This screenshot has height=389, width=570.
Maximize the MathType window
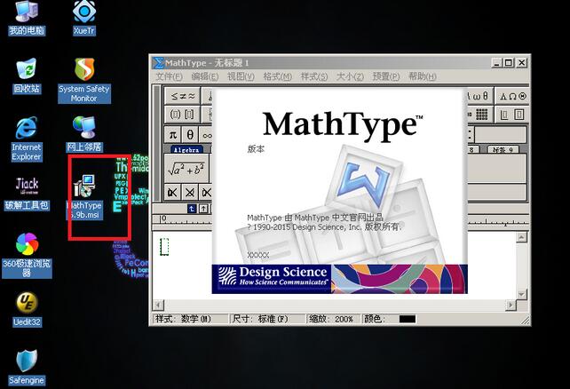pyautogui.click(x=509, y=62)
